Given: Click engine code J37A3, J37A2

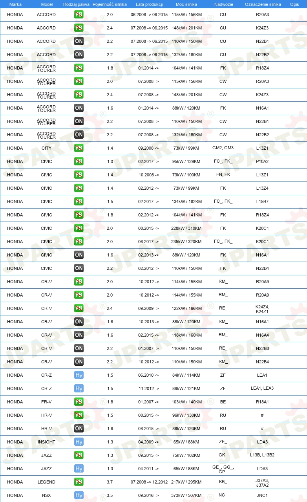Looking at the screenshot, I should [x=262, y=482].
